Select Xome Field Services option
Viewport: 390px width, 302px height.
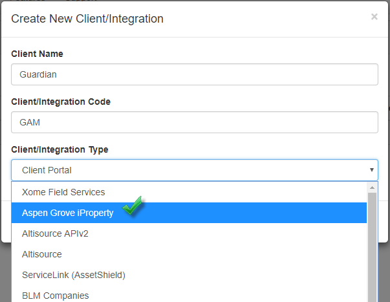coord(189,192)
